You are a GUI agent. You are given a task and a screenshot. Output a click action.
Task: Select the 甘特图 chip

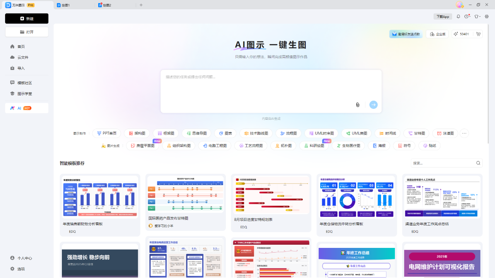click(x=416, y=133)
